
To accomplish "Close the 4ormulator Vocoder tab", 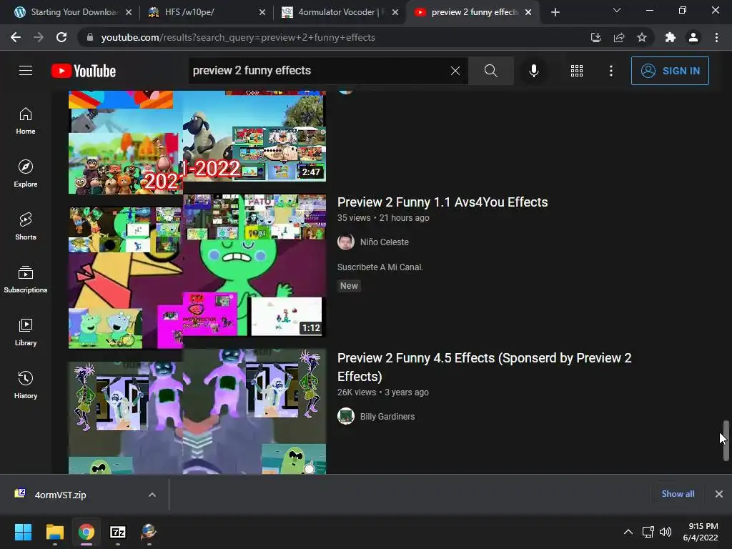I will 395,12.
